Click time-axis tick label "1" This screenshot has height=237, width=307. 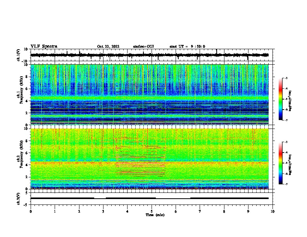tap(55, 211)
